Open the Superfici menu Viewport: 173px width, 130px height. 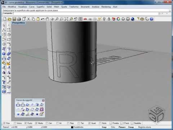click(40, 7)
